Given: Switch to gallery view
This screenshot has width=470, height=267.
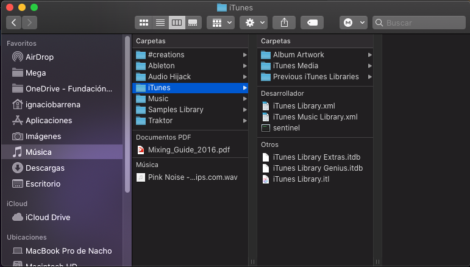Looking at the screenshot, I should point(193,23).
